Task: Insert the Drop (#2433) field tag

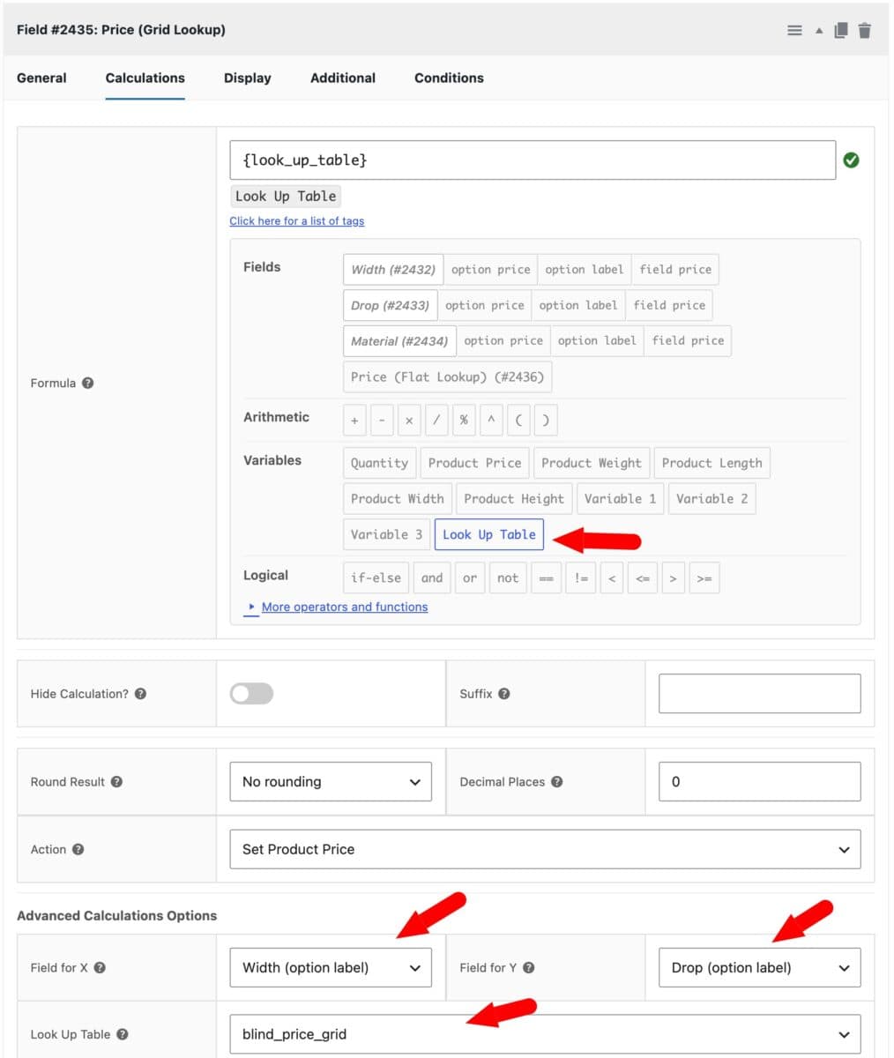Action: tap(390, 305)
